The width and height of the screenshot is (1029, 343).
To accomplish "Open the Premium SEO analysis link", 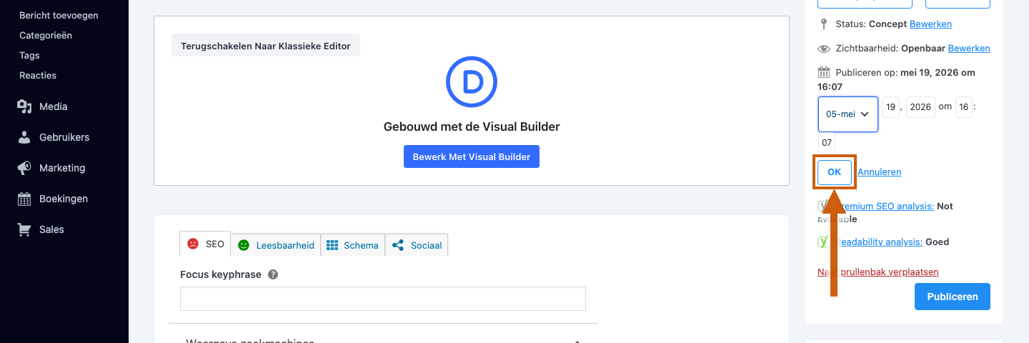I will 884,206.
